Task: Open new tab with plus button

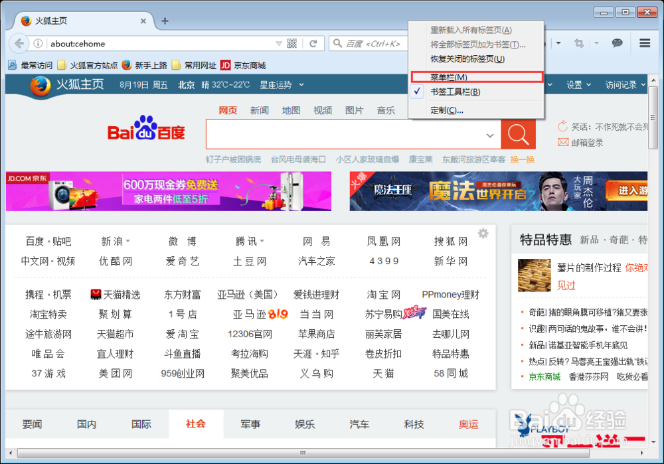Action: [165, 21]
